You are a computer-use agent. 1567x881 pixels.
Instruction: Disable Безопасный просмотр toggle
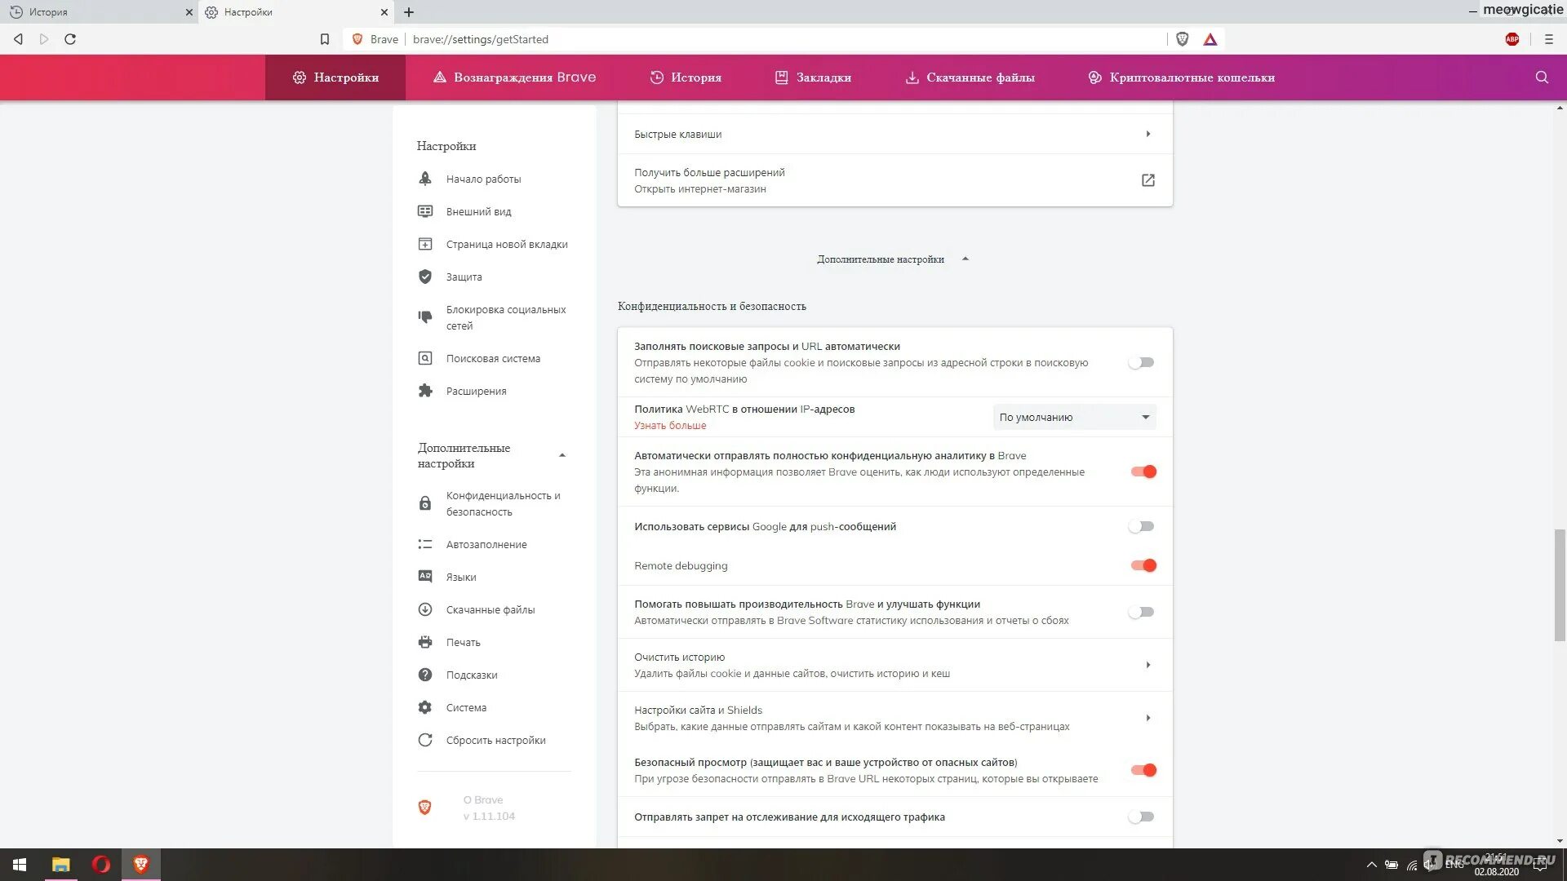[1143, 770]
